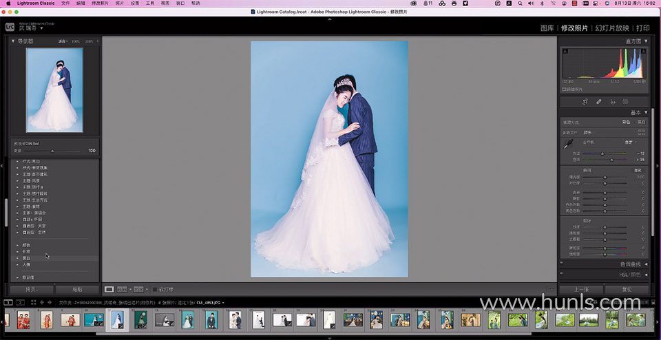The height and width of the screenshot is (340, 661).
Task: Click the 粘贴 paste button
Action: click(77, 290)
